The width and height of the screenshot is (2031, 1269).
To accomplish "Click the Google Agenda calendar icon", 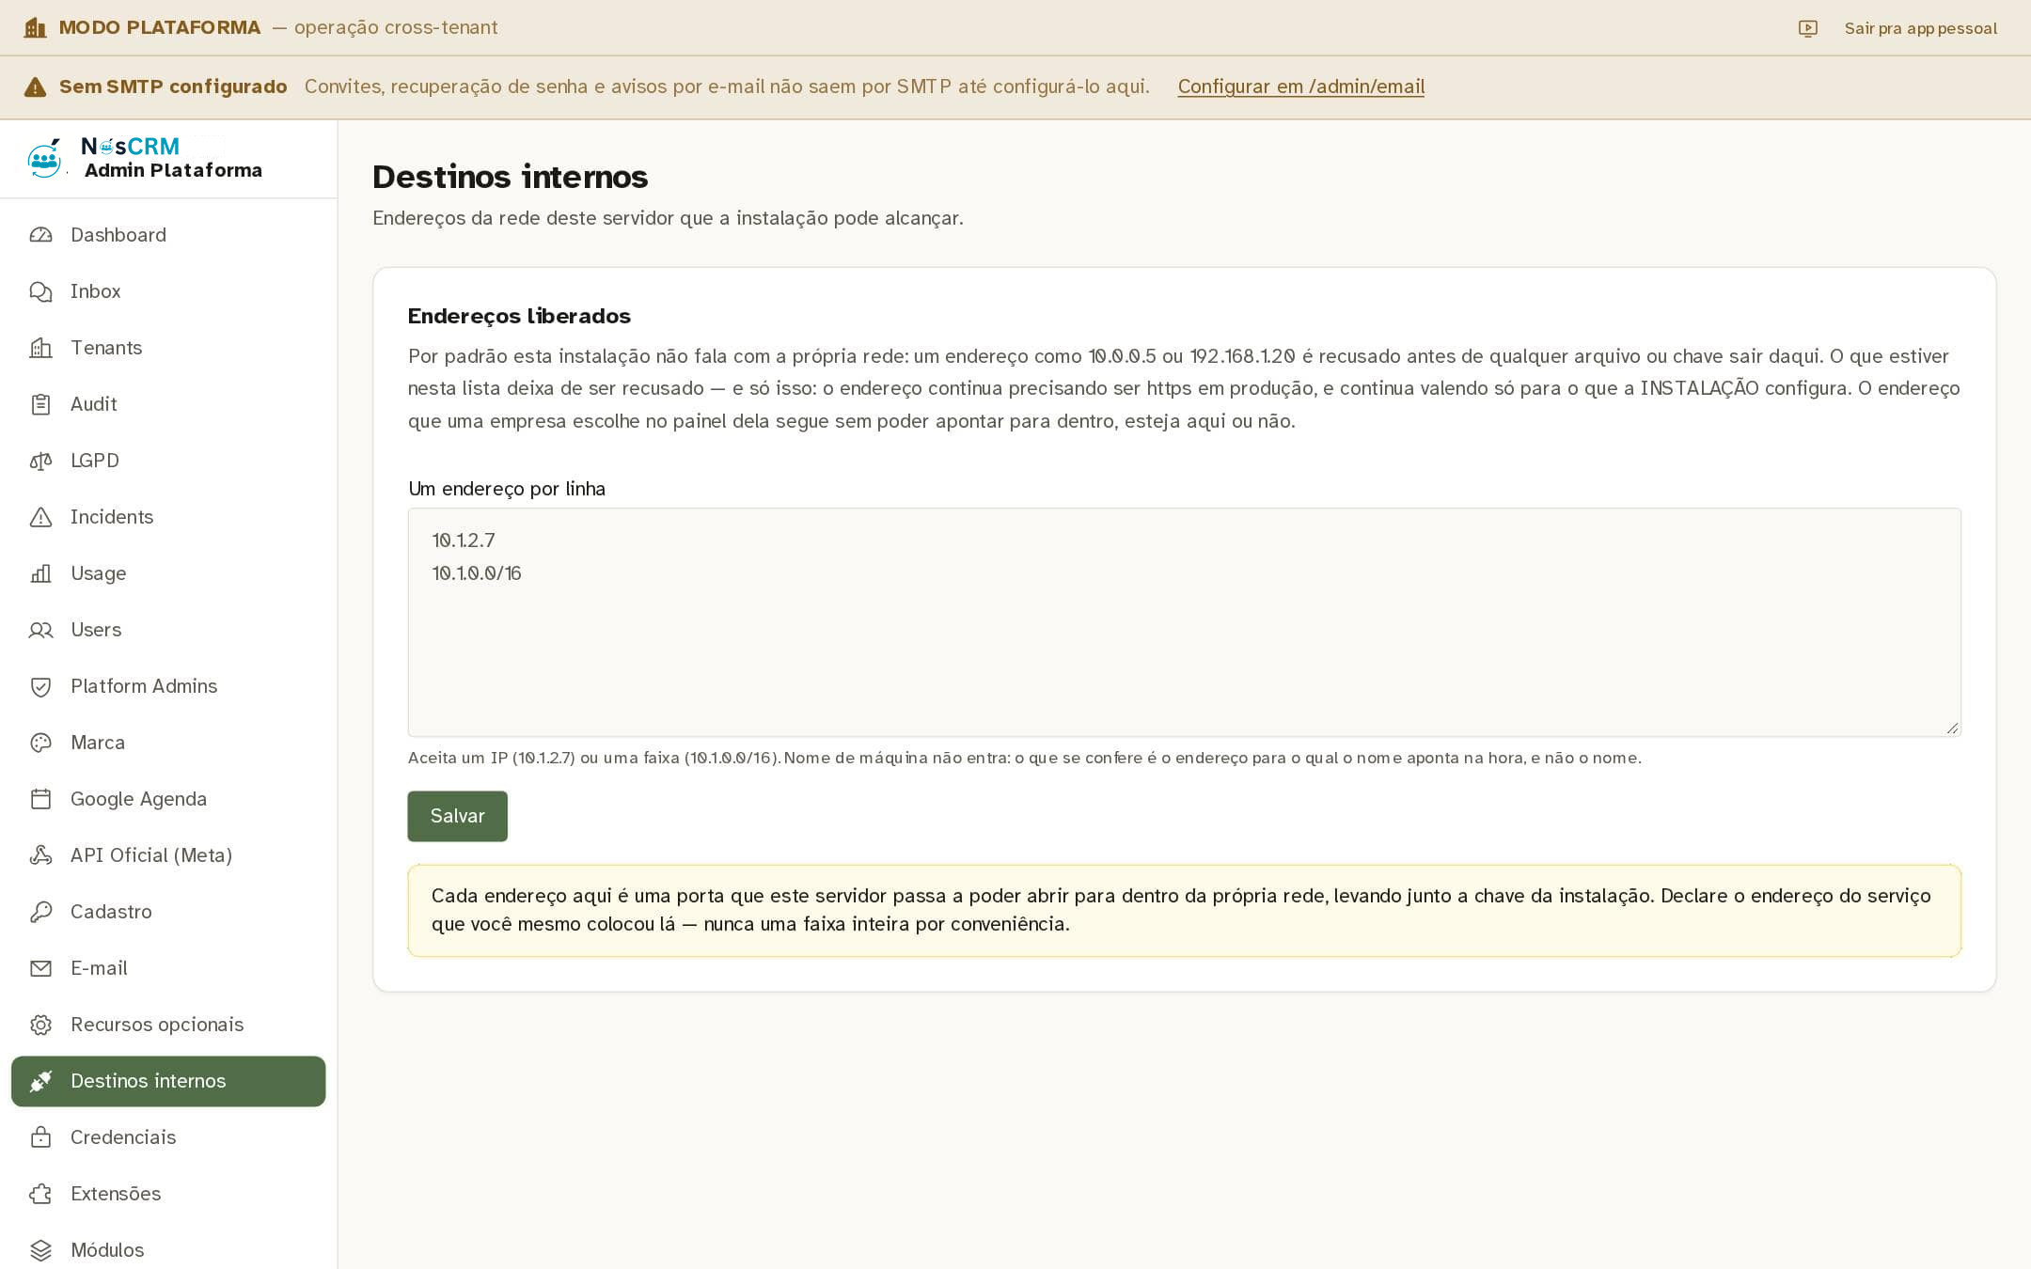I will [40, 799].
